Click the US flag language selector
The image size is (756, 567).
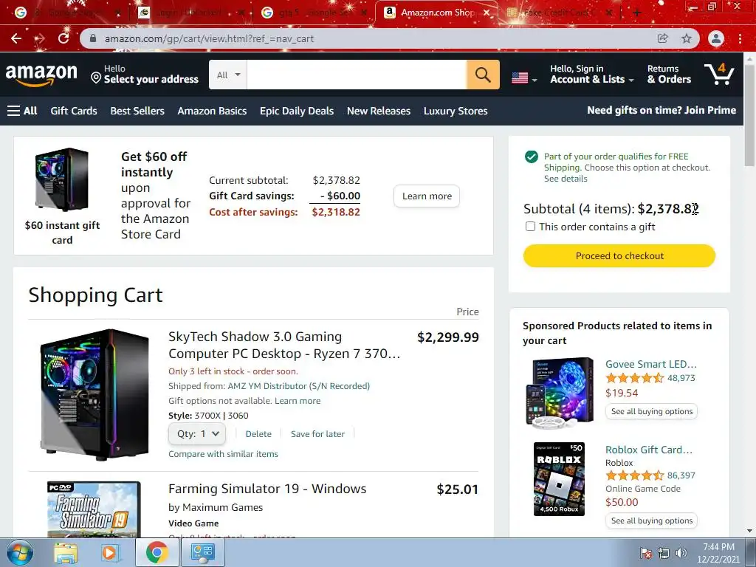[524, 78]
